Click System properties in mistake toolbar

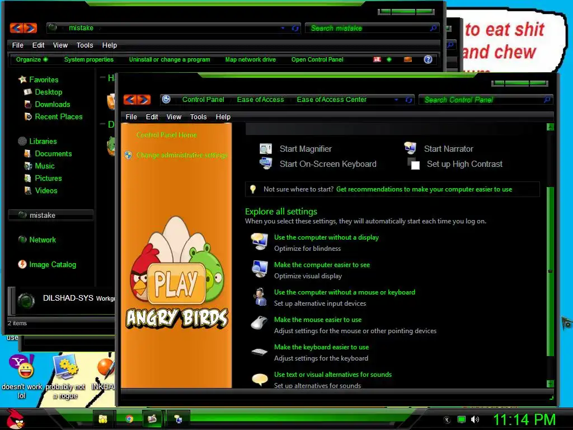point(89,59)
